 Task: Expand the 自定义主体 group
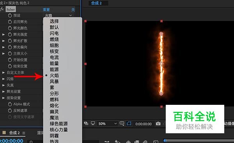[x=4, y=72]
